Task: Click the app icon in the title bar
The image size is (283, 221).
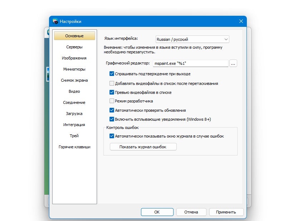Action: 55,21
